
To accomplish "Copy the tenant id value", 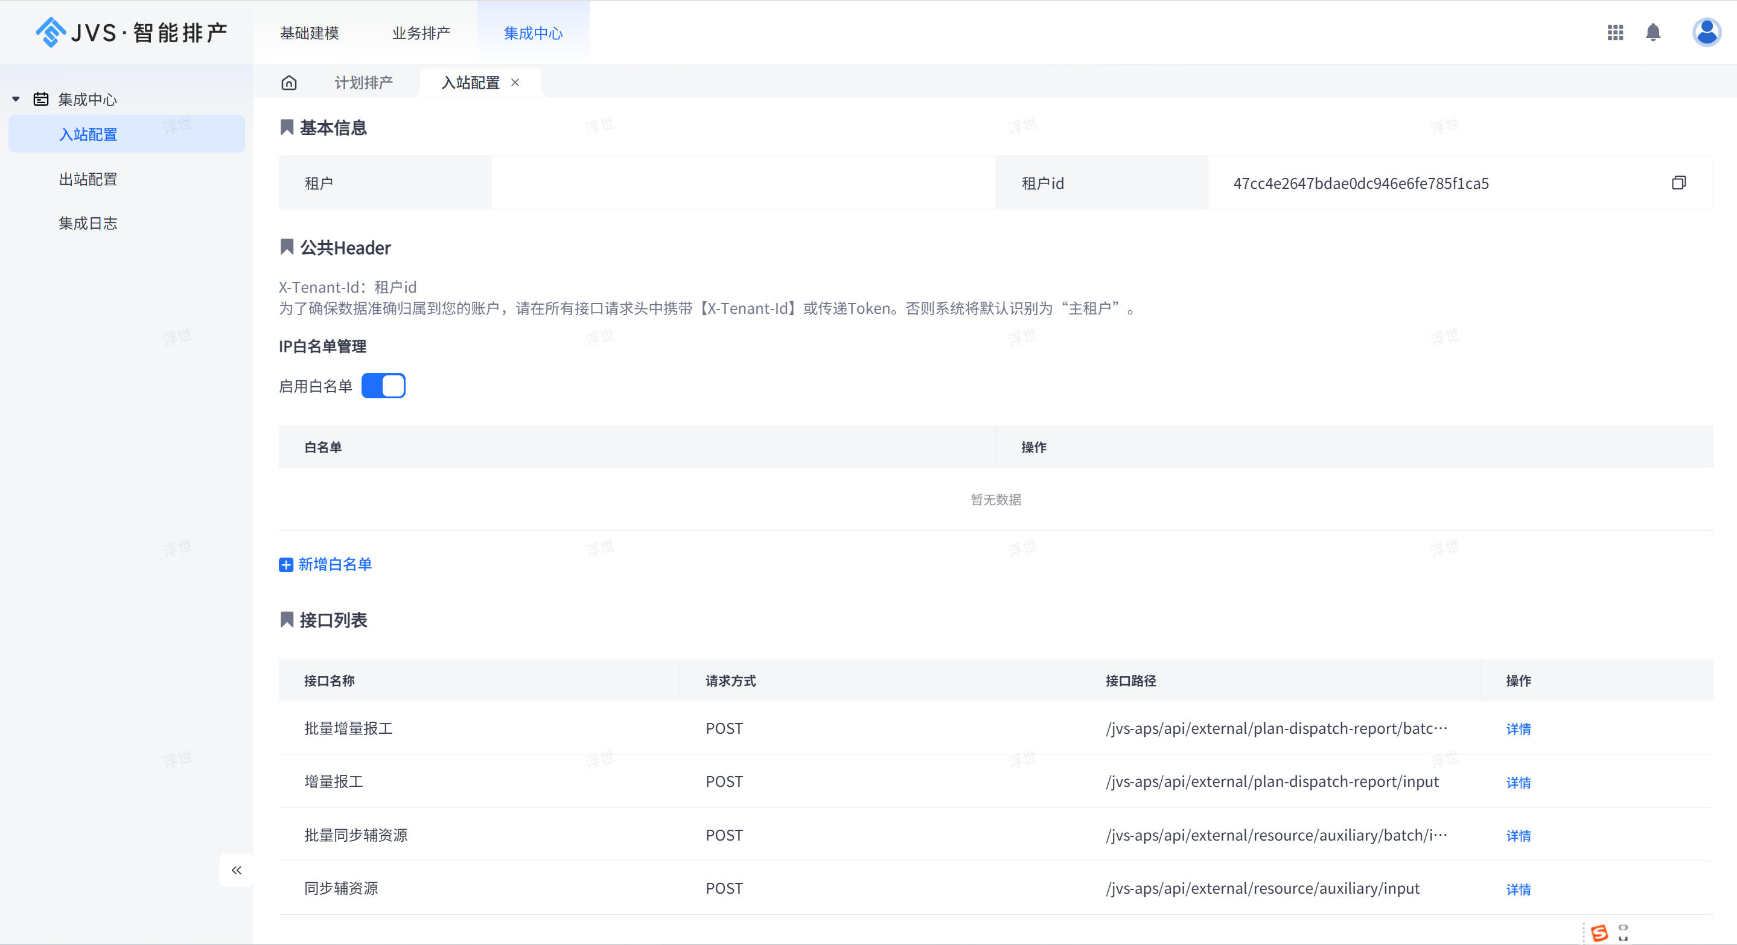I will tap(1678, 183).
